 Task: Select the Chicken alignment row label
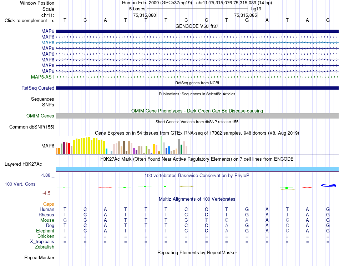click(46, 236)
